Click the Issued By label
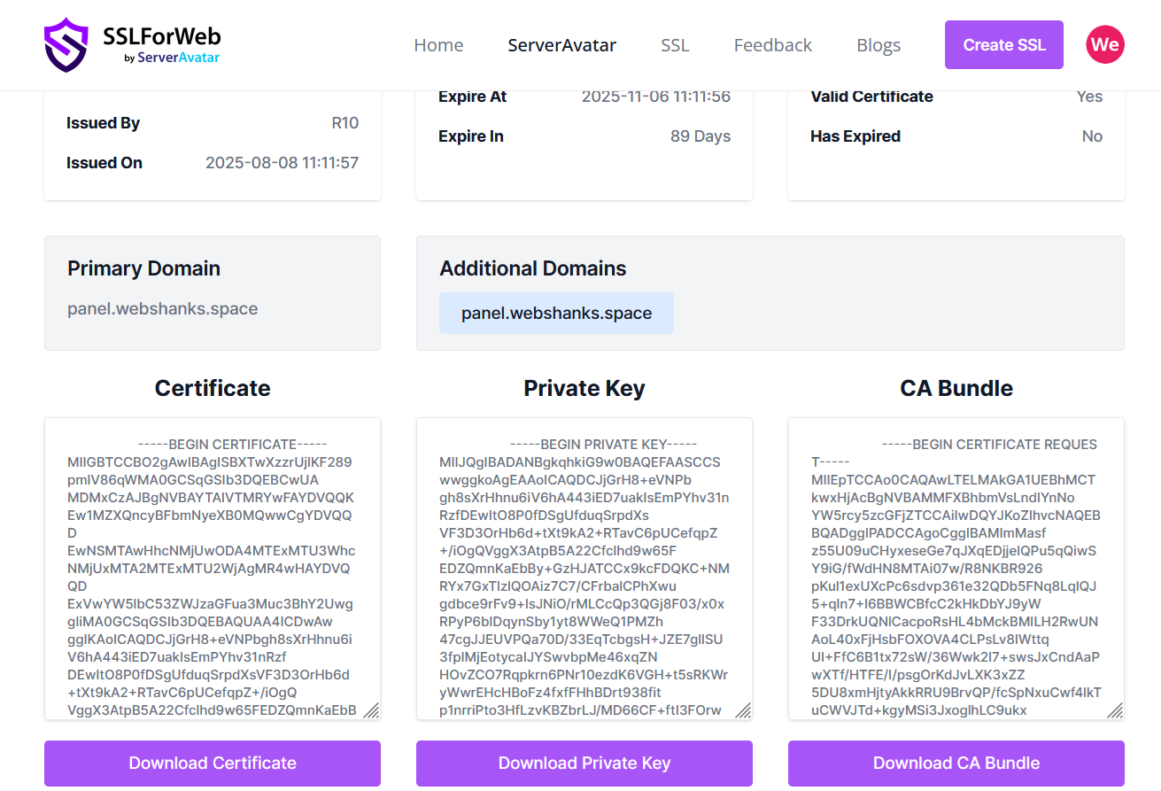The image size is (1161, 791). (x=103, y=123)
